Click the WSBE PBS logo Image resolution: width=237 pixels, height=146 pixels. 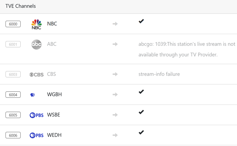(36, 115)
